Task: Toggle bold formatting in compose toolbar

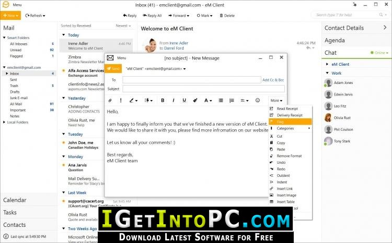Action: pos(163,100)
